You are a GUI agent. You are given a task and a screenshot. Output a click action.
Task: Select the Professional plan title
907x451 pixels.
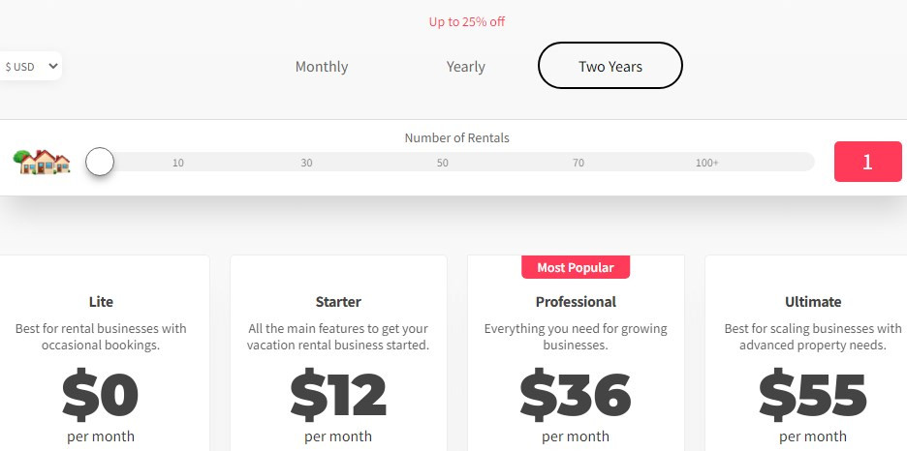(576, 302)
